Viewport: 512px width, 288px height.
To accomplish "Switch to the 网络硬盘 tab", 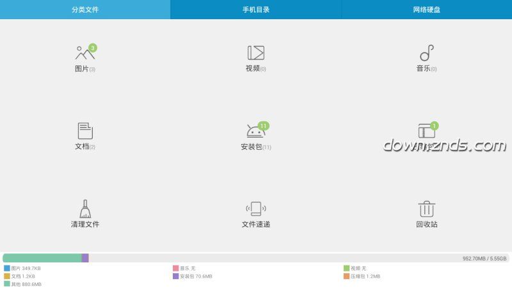I will pos(426,10).
